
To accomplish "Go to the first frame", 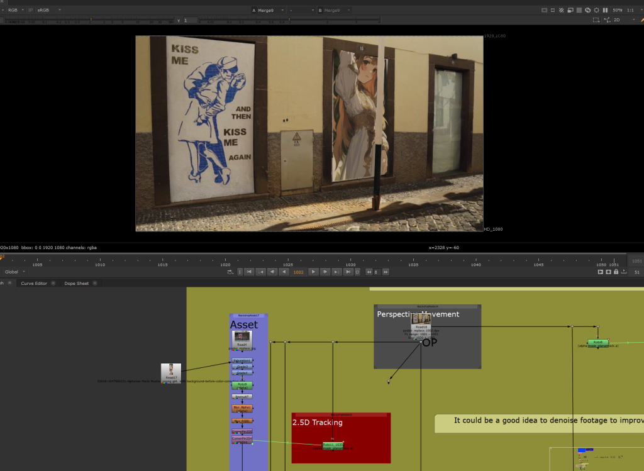I will tap(249, 272).
